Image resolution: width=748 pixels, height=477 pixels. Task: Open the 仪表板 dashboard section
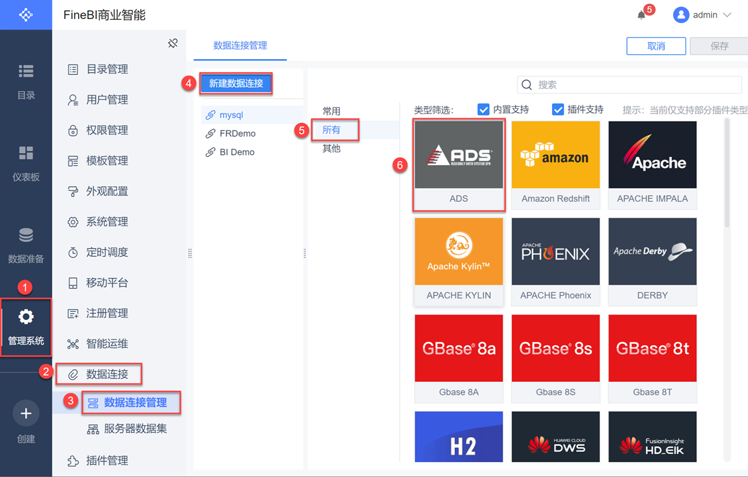26,164
